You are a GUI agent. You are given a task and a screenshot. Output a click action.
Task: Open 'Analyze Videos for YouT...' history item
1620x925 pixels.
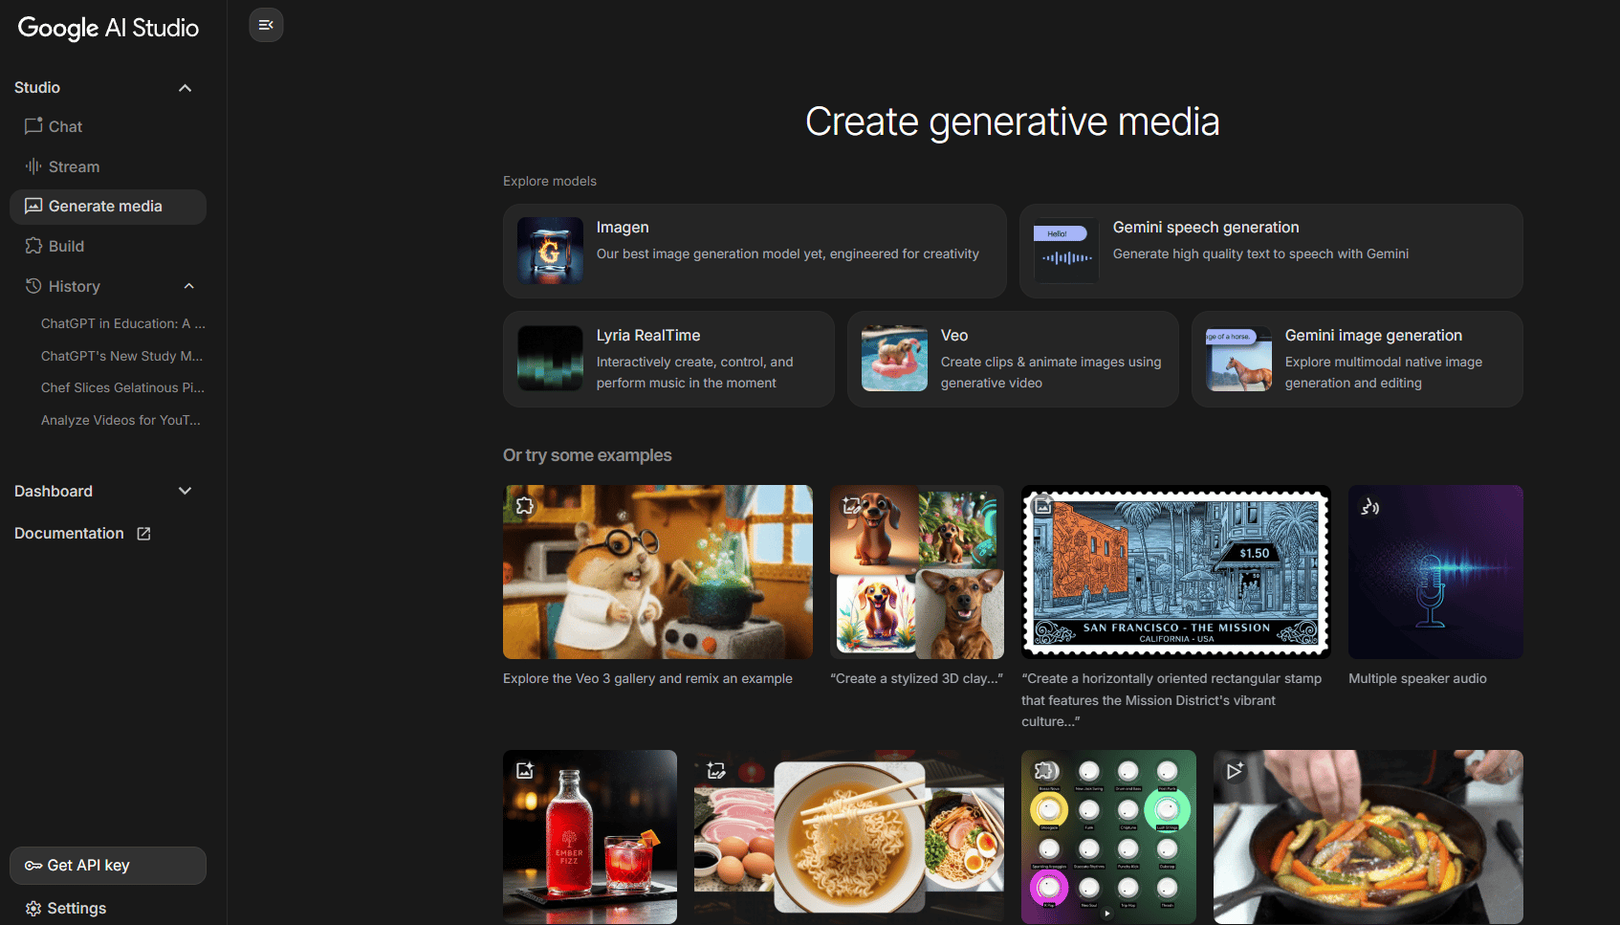click(121, 420)
